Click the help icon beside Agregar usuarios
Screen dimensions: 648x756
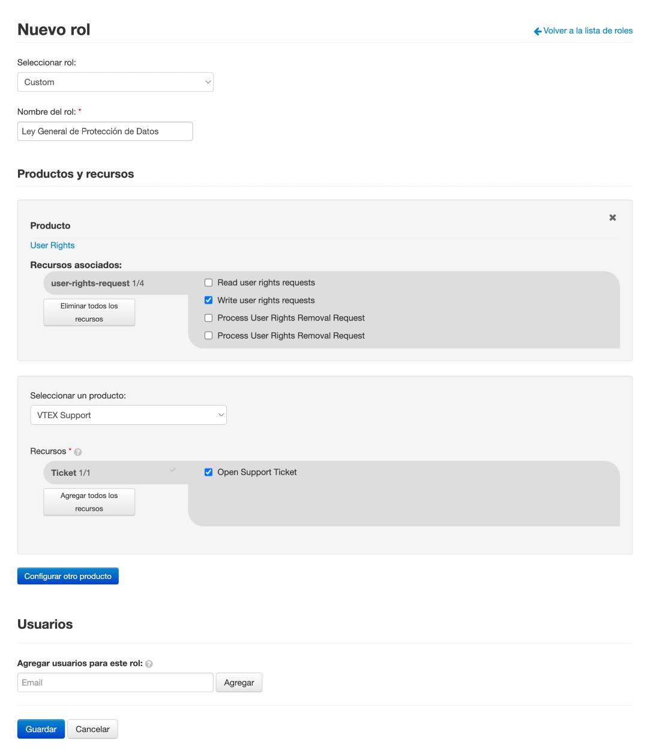(149, 664)
